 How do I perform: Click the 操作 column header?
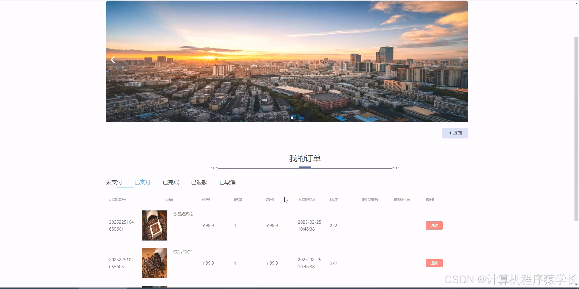coord(430,200)
